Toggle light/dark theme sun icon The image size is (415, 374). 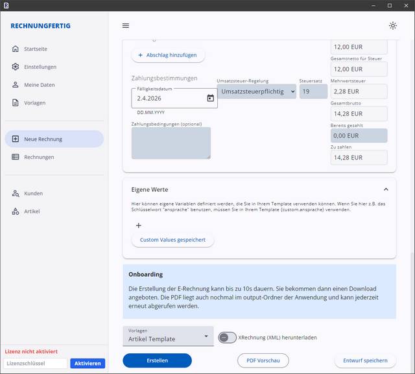392,26
